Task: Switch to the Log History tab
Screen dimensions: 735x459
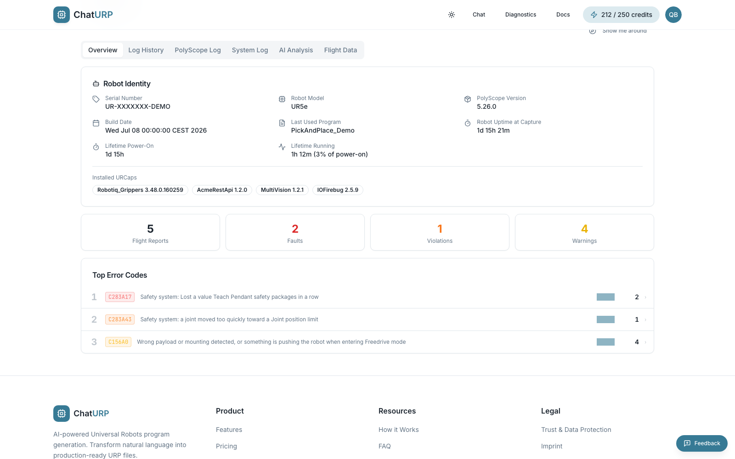Action: (146, 50)
